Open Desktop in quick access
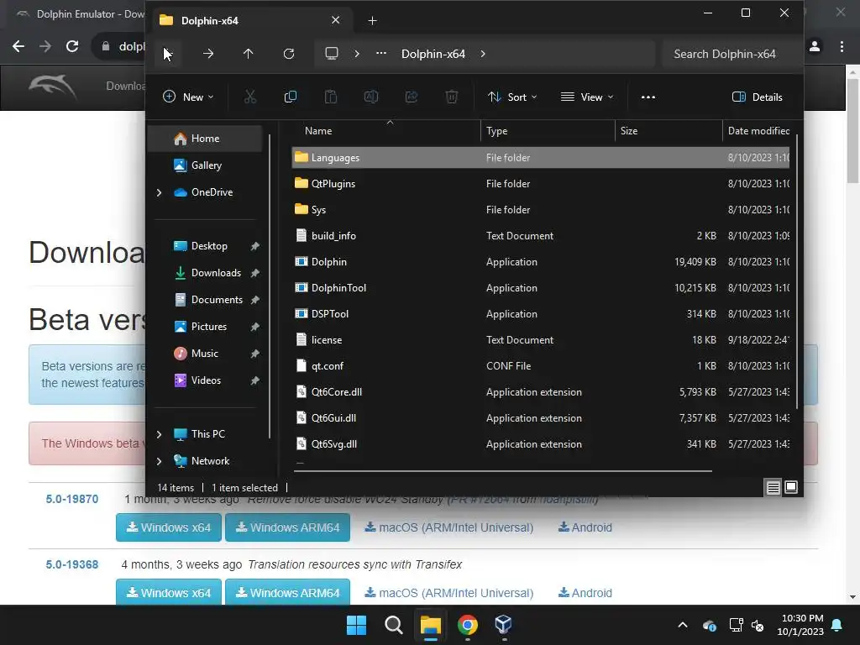The width and height of the screenshot is (860, 645). coord(209,246)
